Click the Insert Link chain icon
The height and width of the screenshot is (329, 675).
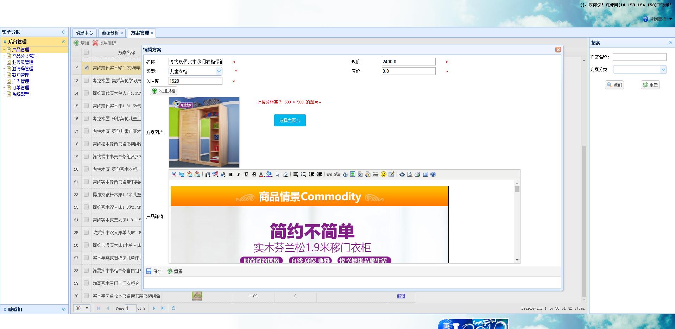[x=329, y=174]
